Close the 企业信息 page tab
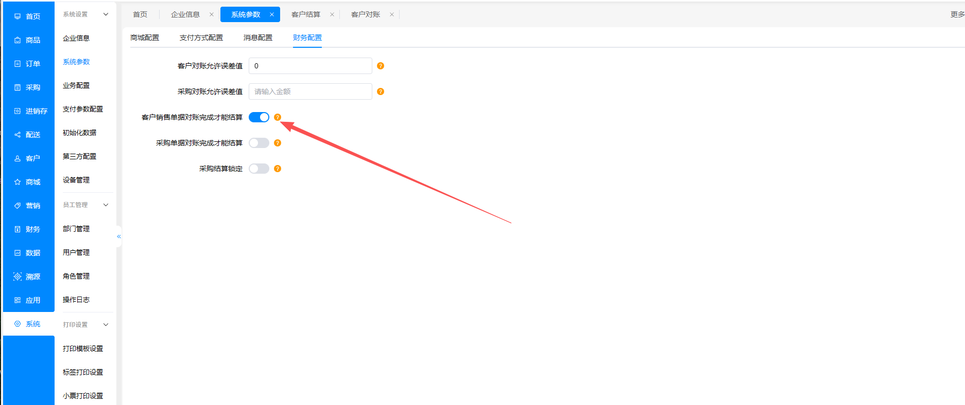 (212, 14)
